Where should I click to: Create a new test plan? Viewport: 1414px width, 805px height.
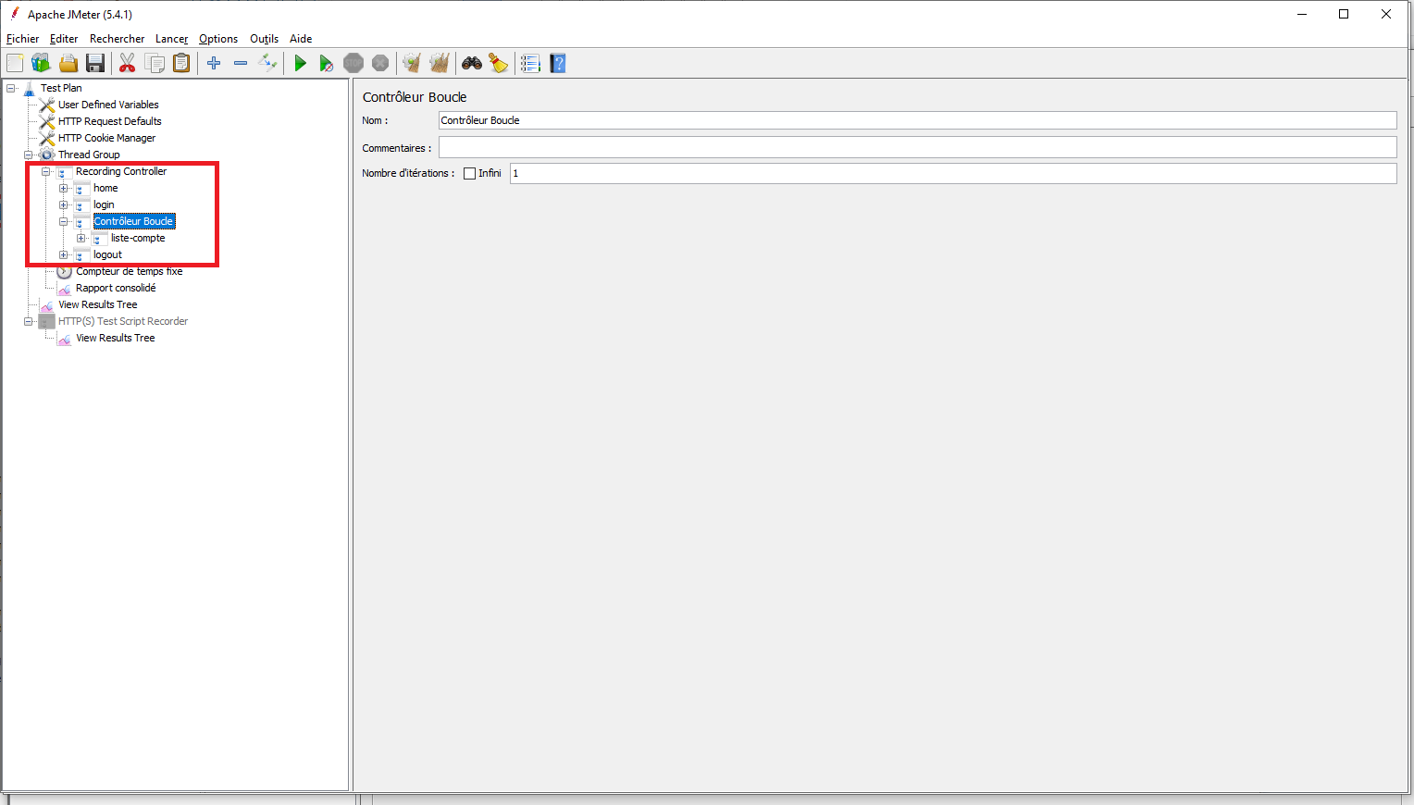tap(15, 63)
